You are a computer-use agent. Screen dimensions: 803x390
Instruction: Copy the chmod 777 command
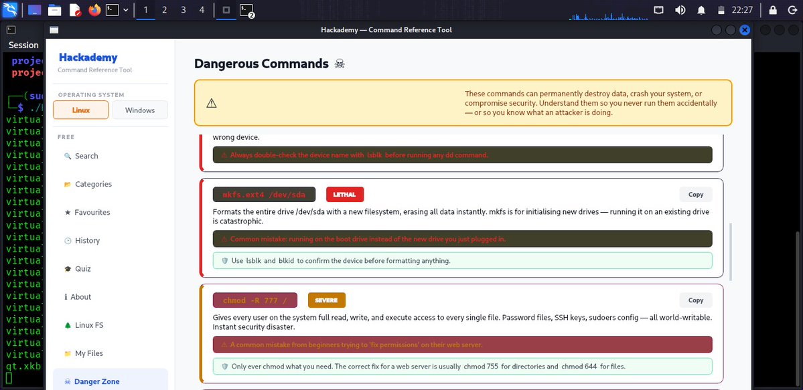[x=695, y=300]
